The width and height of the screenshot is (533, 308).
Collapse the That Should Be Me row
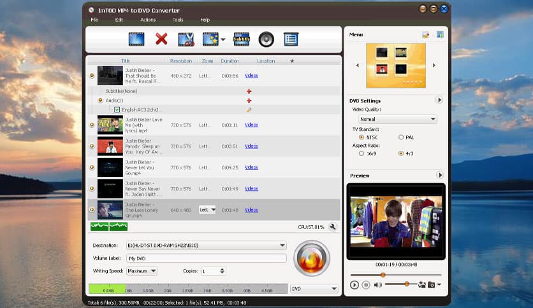(x=92, y=76)
